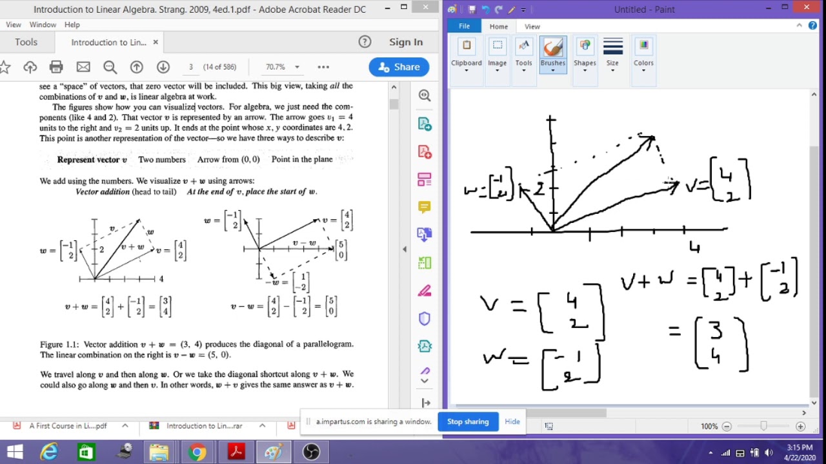Zoom out Paint with the minus button
Image resolution: width=826 pixels, height=464 pixels.
[727, 426]
